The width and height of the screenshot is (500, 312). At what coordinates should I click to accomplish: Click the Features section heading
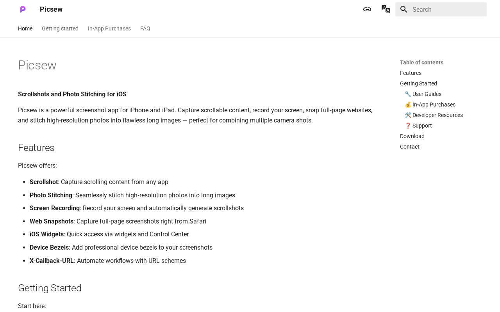tap(36, 148)
